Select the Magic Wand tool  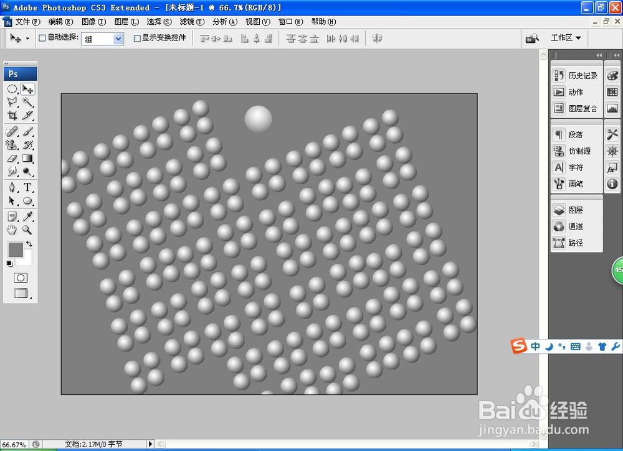27,102
